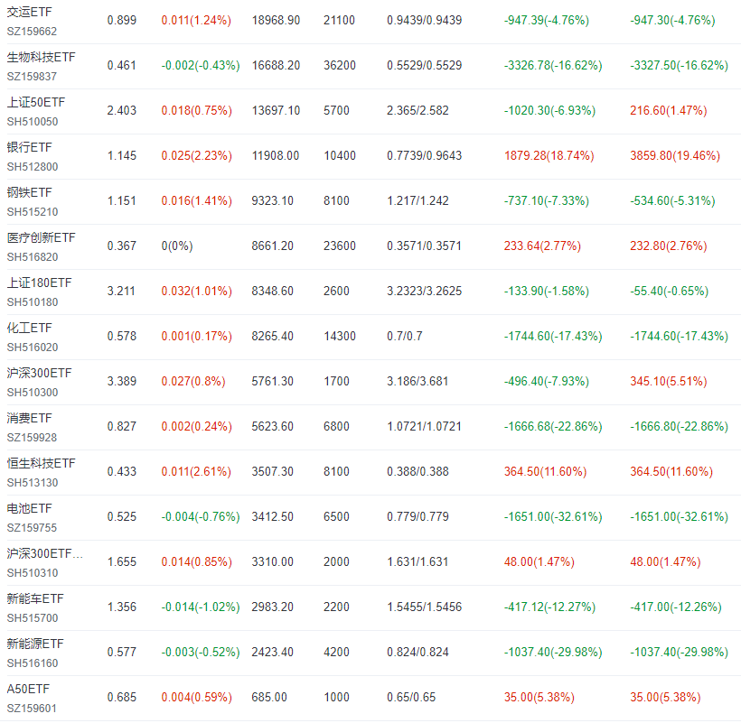This screenshot has height=723, width=741.
Task: Click 沪深300ETF cumulative profit 345.10(5.51%)
Action: pyautogui.click(x=668, y=381)
